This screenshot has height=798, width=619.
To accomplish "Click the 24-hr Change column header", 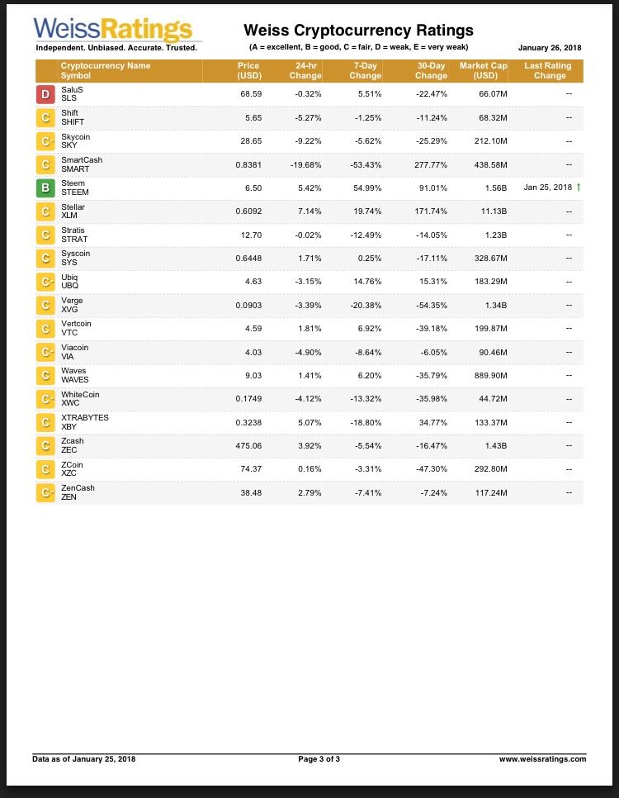I will click(x=305, y=71).
